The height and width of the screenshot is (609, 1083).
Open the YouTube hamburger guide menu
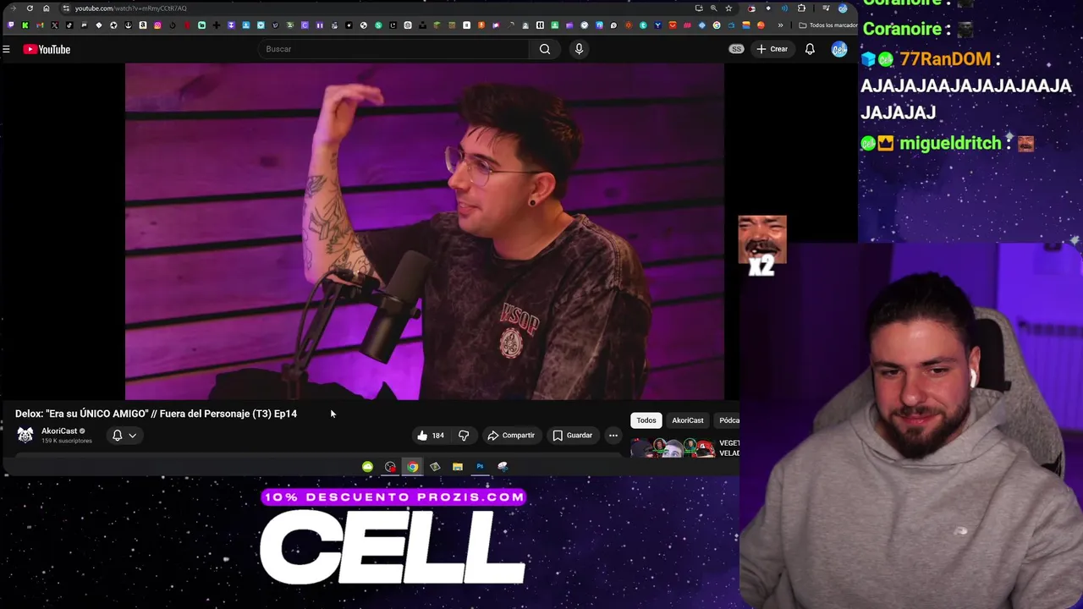pos(6,49)
